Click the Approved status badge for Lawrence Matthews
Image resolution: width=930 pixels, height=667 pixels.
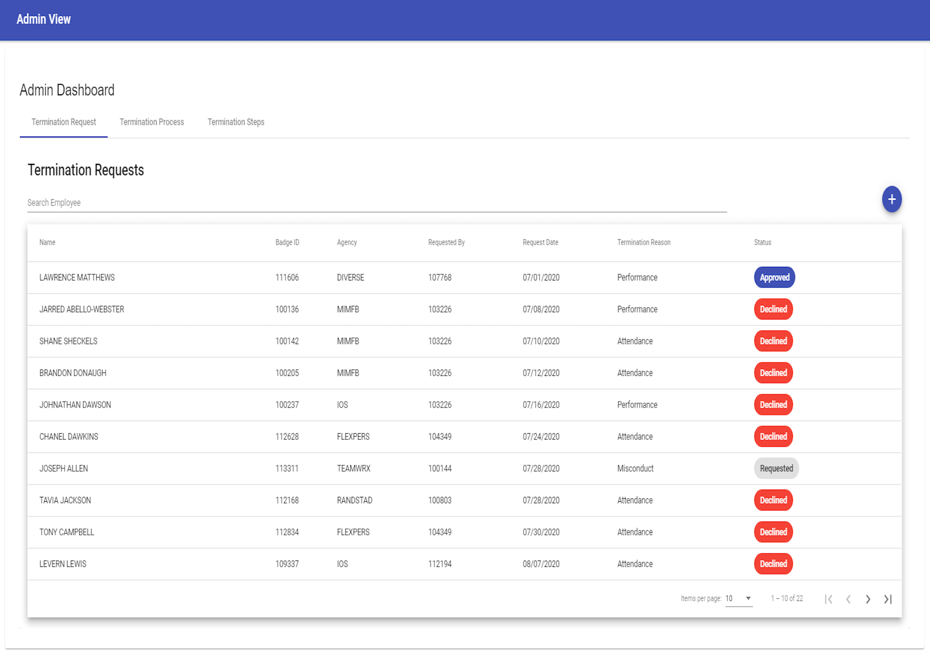(x=774, y=277)
